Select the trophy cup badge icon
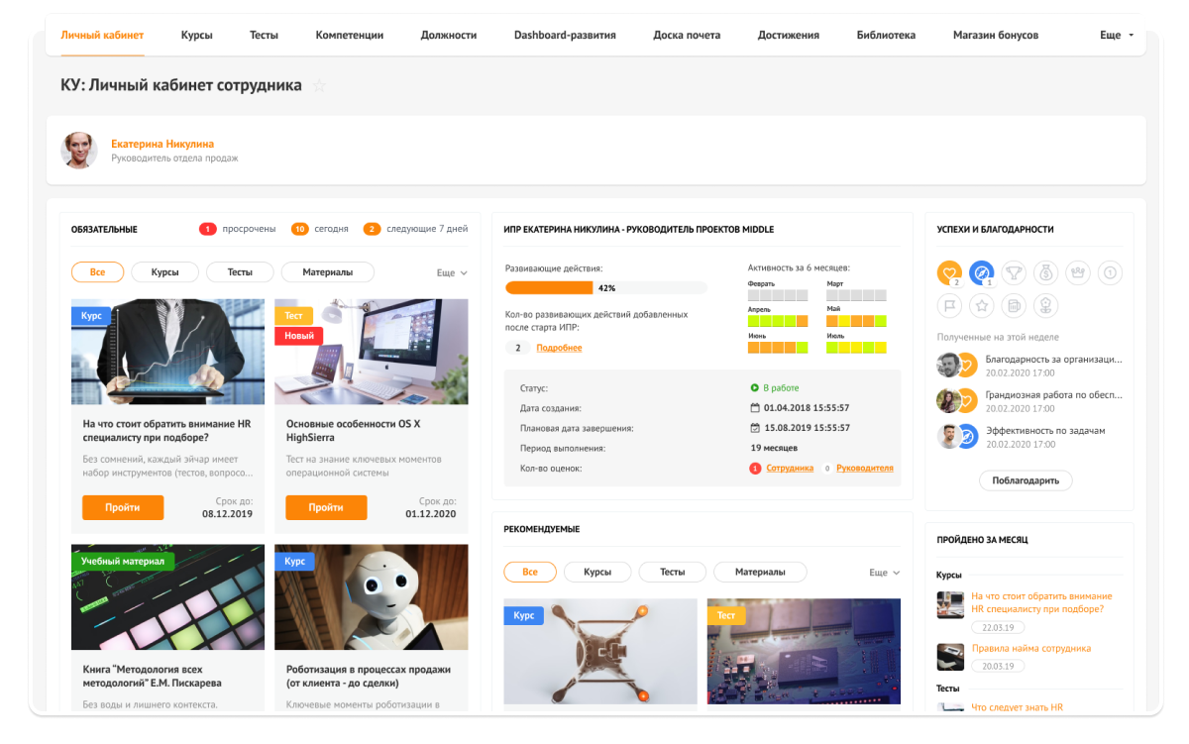 point(1014,272)
